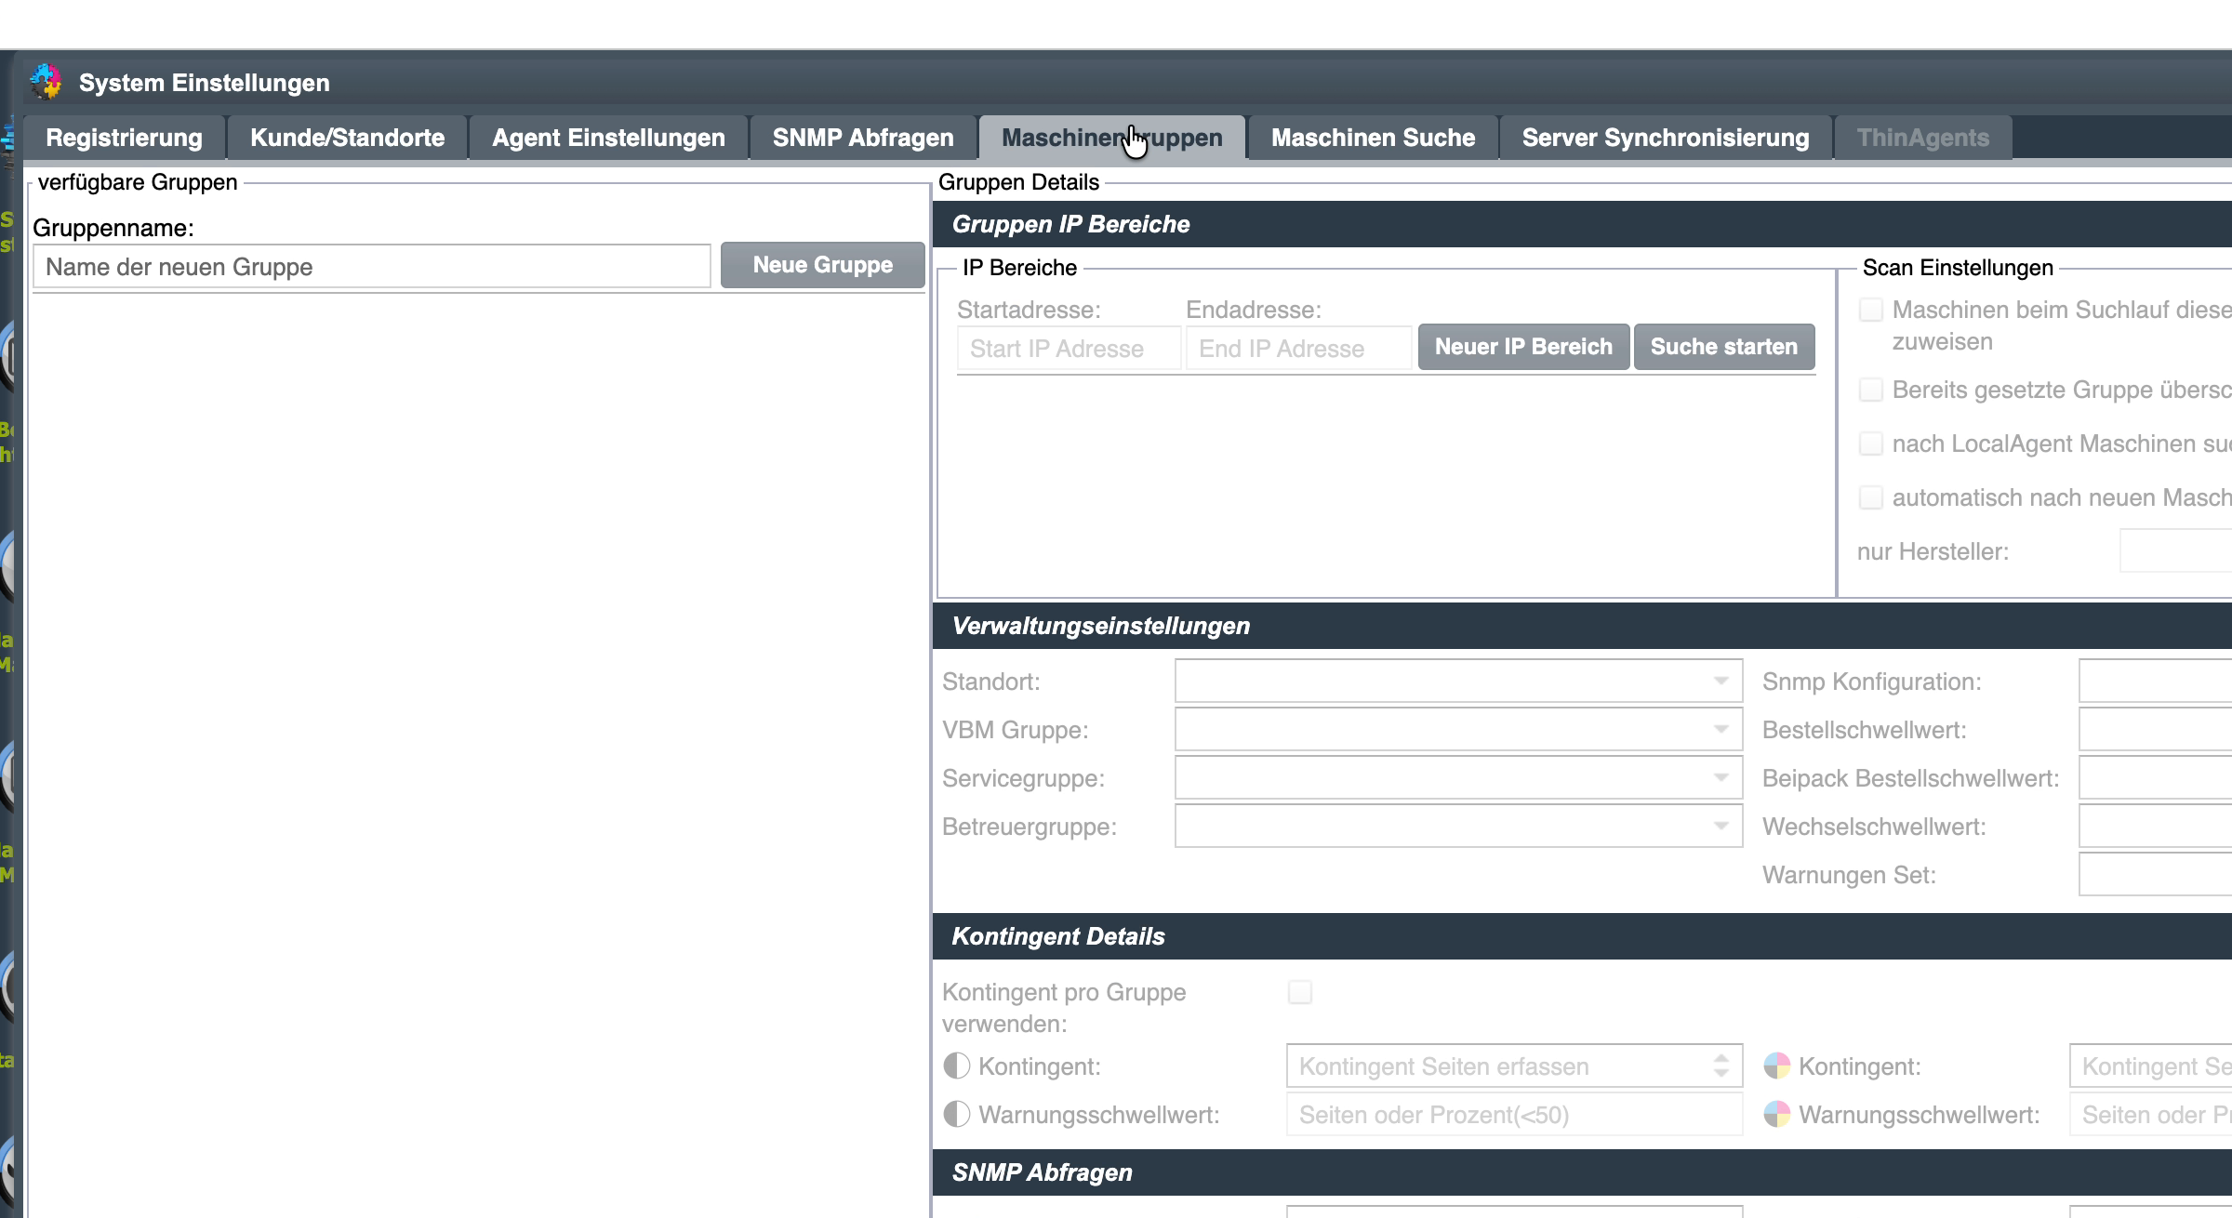Enable 'Maschinen beim Suchlauf' checkbox
The width and height of the screenshot is (2232, 1218).
pos(1870,310)
